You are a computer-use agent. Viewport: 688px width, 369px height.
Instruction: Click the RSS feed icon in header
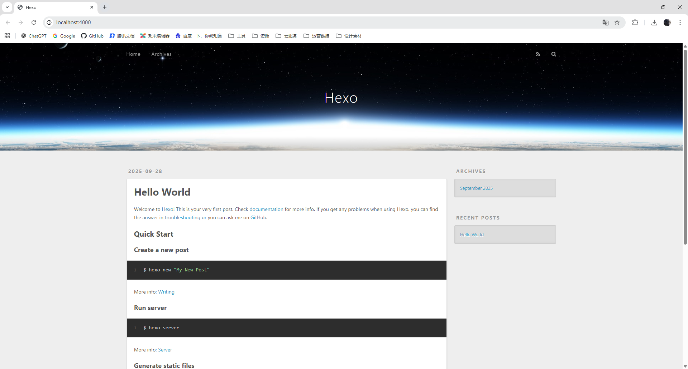click(x=538, y=54)
